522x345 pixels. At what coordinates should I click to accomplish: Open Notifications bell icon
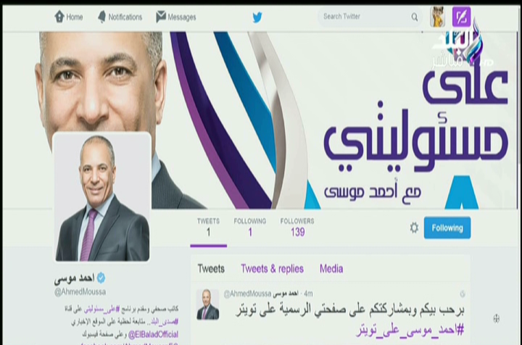pos(102,17)
